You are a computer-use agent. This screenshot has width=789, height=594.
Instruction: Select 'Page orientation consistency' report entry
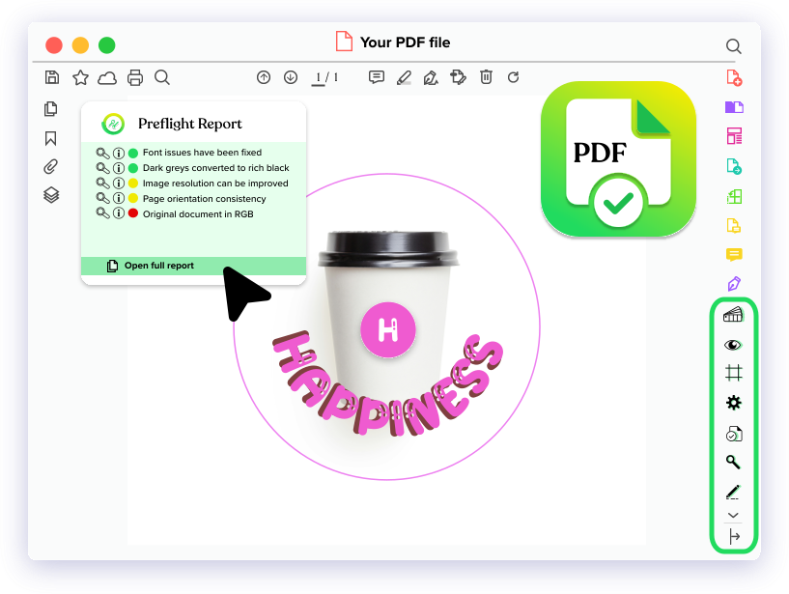pos(204,199)
